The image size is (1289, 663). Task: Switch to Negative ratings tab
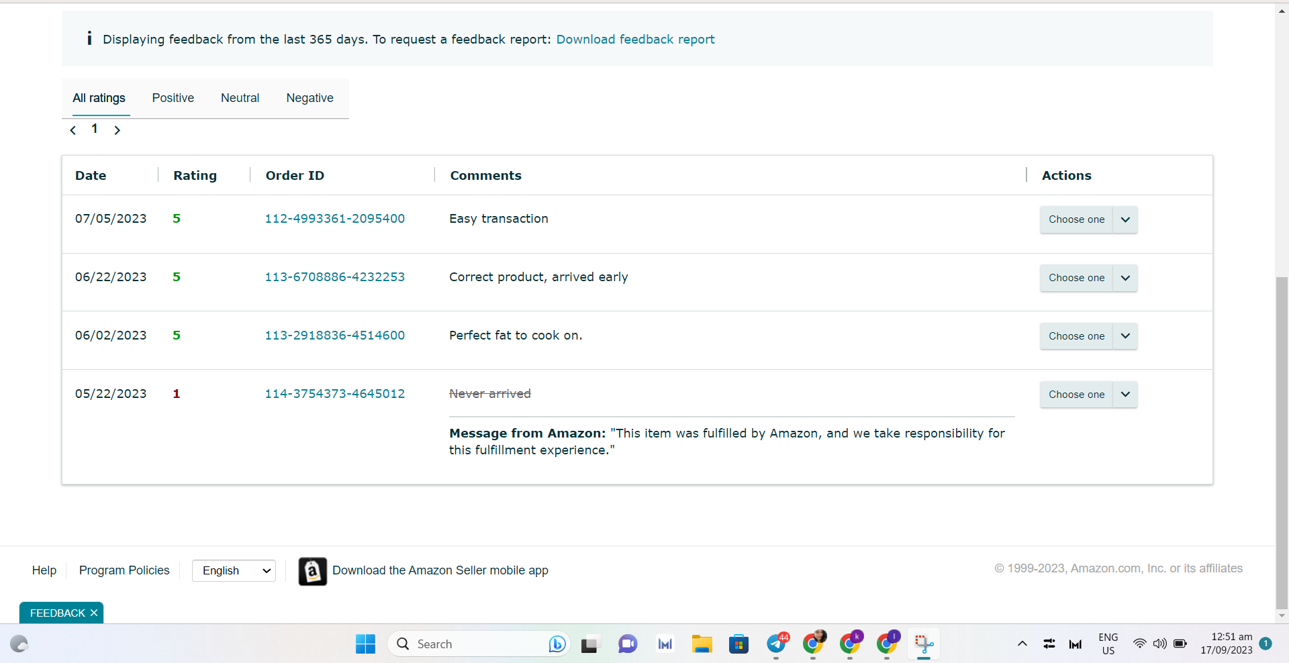click(x=310, y=98)
